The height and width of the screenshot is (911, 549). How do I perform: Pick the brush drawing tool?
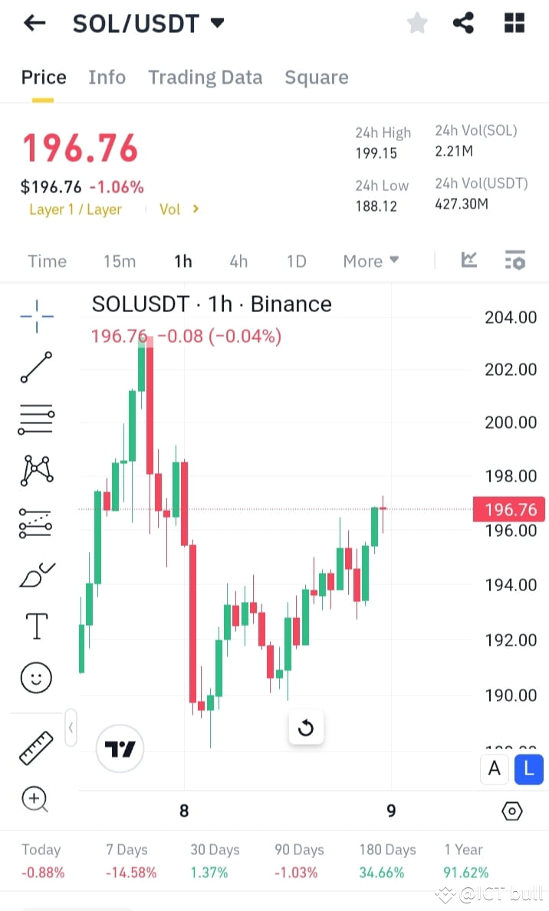click(x=36, y=575)
